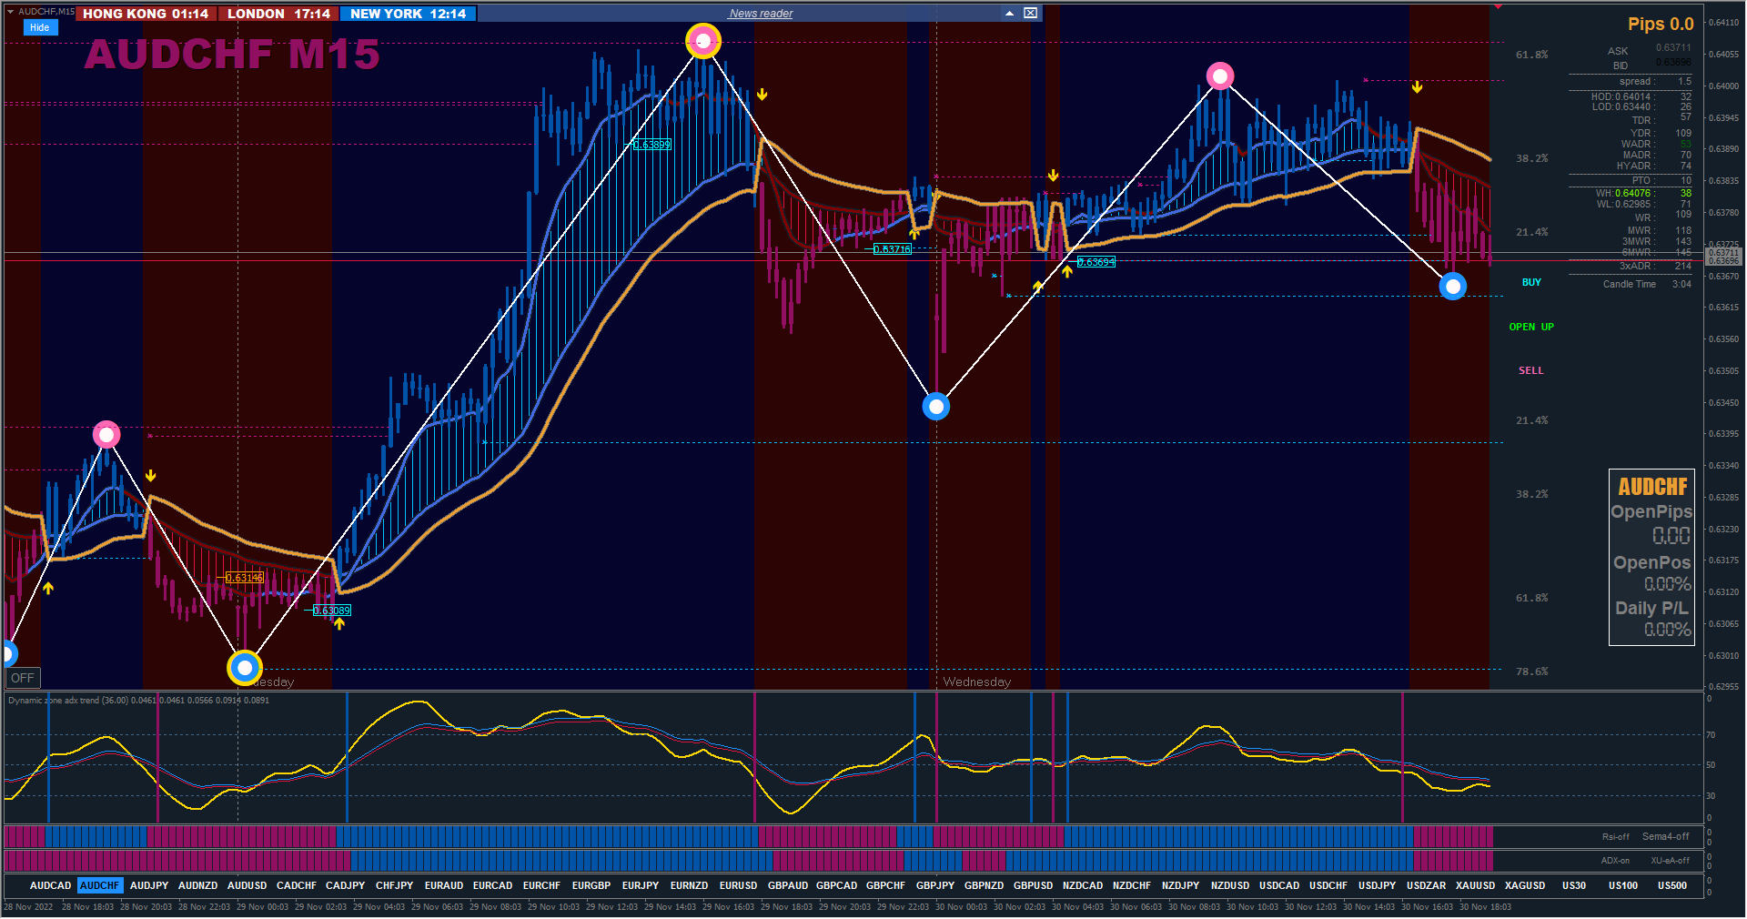The width and height of the screenshot is (1747, 919).
Task: Click the news reader close X icon
Action: [1030, 13]
